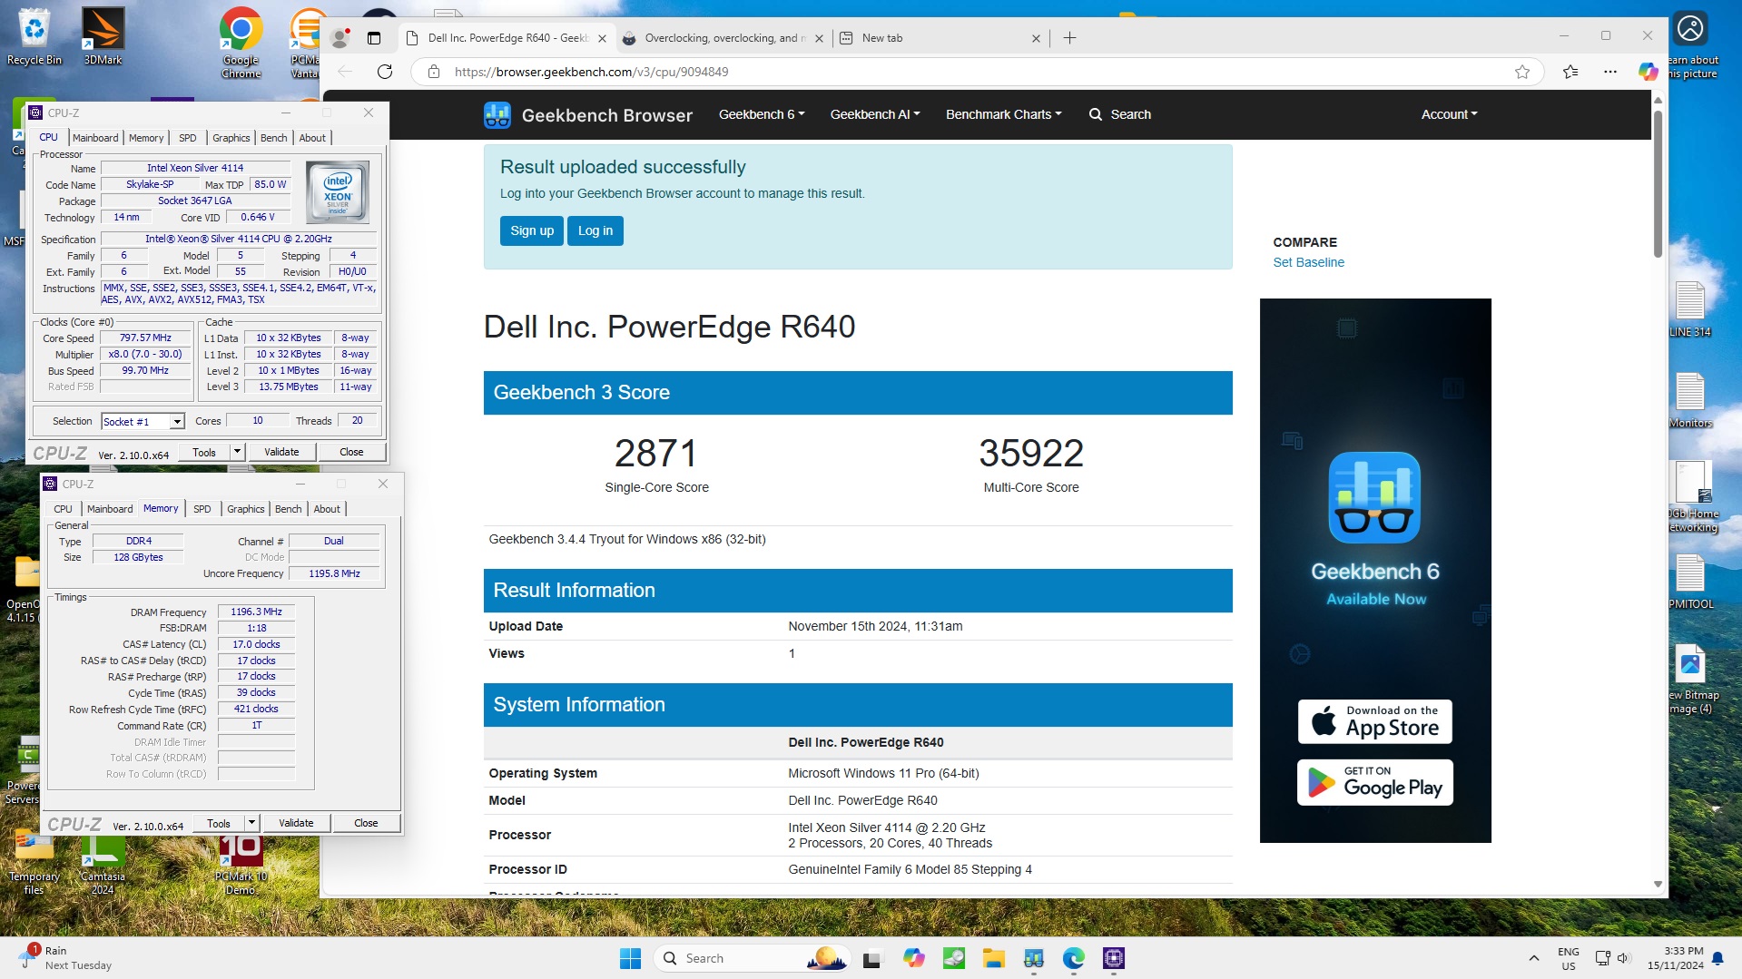Click the taskbar Search box
The image size is (1742, 979).
(752, 958)
